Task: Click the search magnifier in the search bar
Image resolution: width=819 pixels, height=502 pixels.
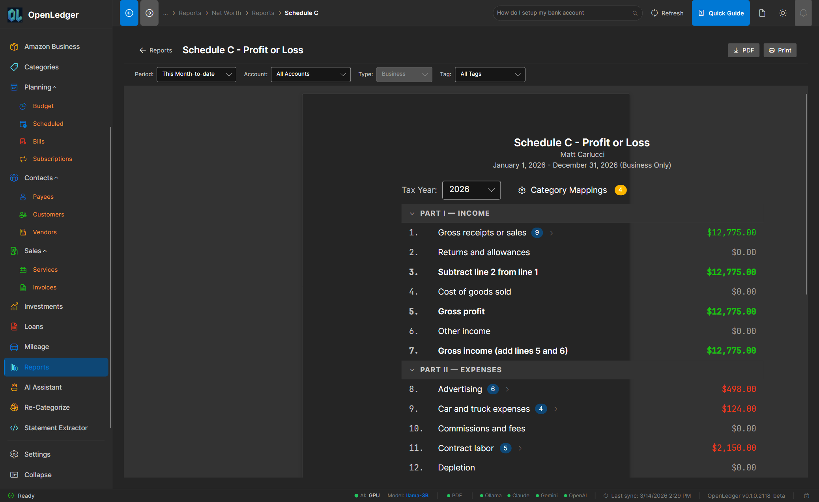Action: click(635, 13)
